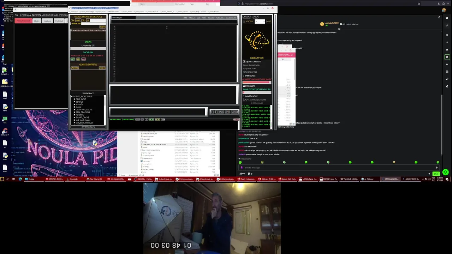Click the IGNITE button in Neural Engine
452x254 pixels.
click(x=103, y=27)
